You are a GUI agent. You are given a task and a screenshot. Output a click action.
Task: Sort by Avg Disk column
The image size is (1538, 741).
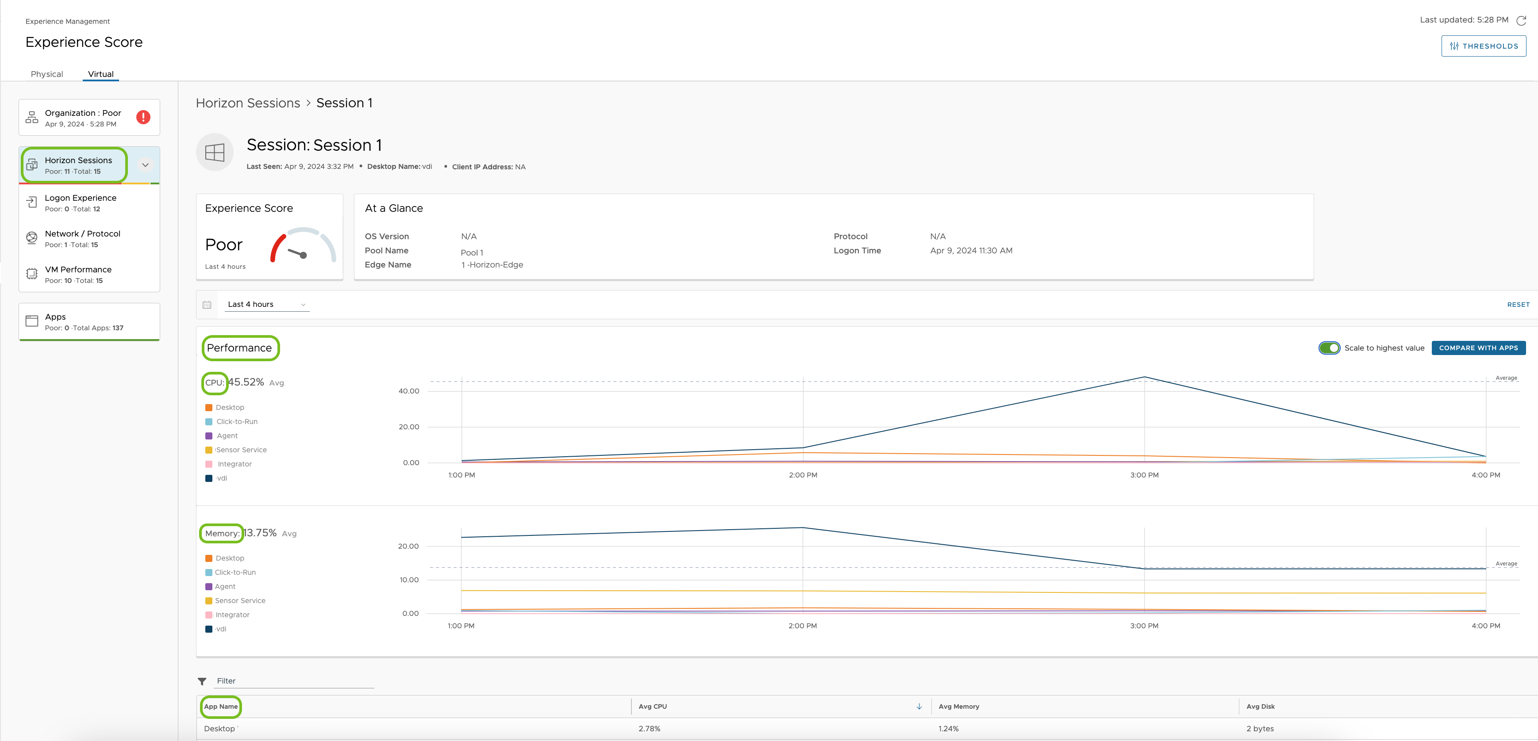(1261, 707)
